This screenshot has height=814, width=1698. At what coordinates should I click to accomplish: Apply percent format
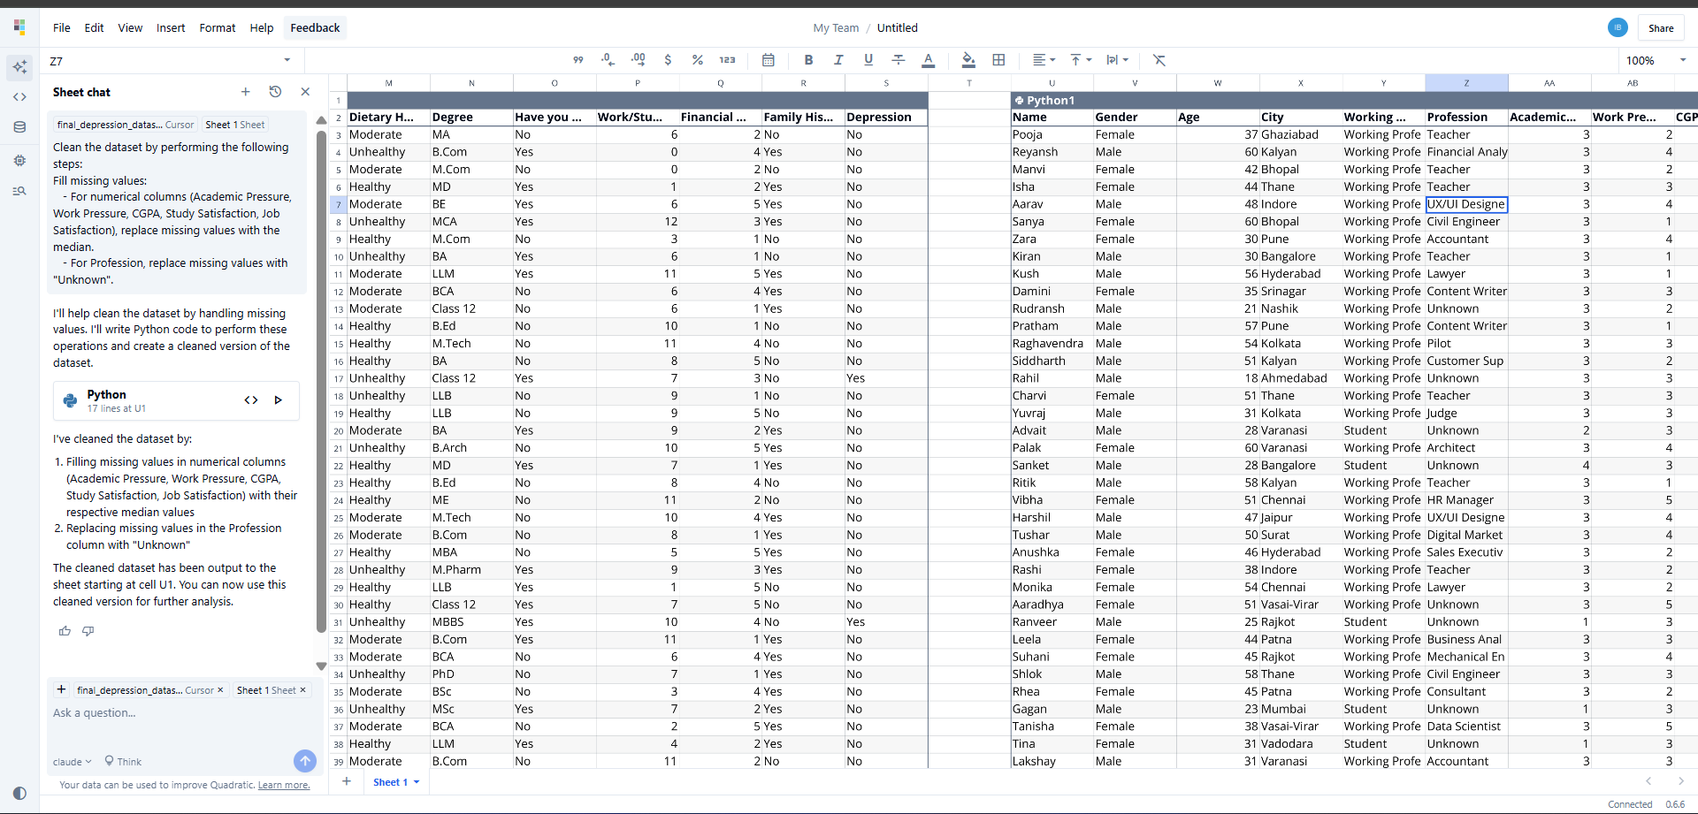[698, 60]
